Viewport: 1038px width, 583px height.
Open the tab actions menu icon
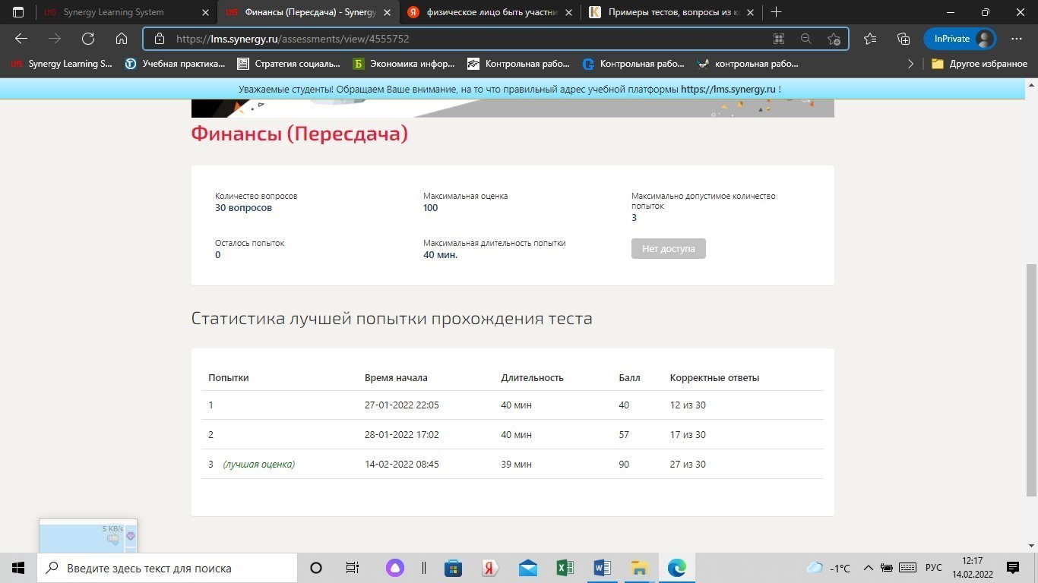click(18, 12)
